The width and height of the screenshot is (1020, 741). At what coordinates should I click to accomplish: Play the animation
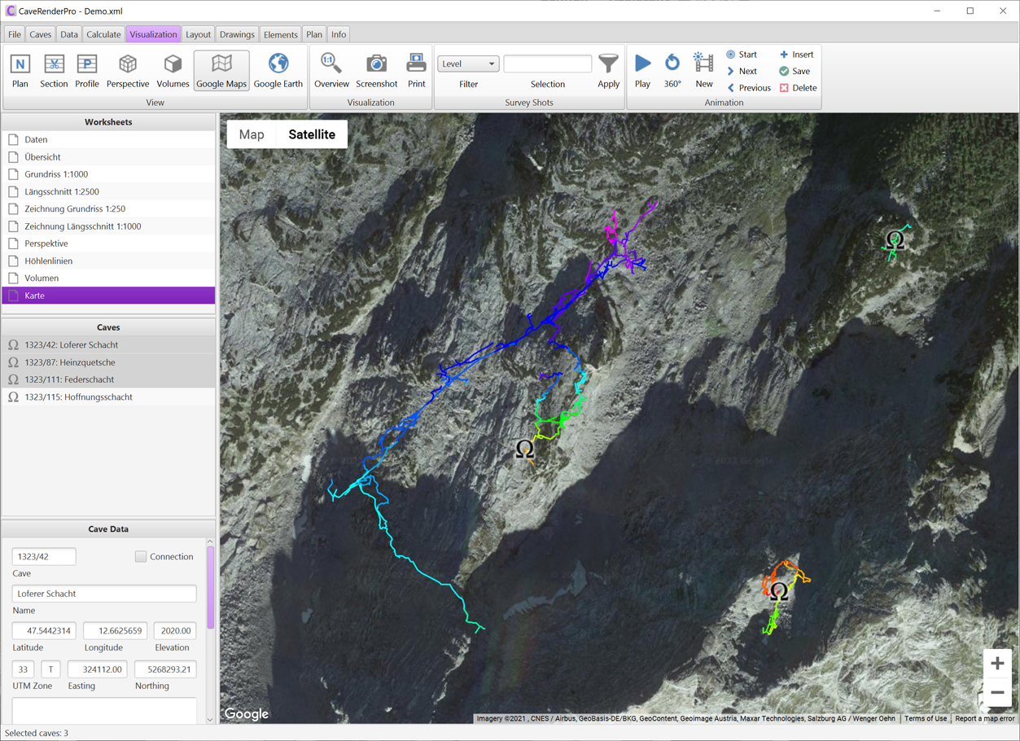[642, 71]
